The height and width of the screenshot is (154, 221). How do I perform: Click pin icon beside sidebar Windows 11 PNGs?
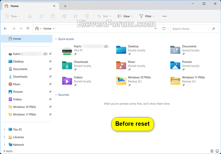pos(50,115)
